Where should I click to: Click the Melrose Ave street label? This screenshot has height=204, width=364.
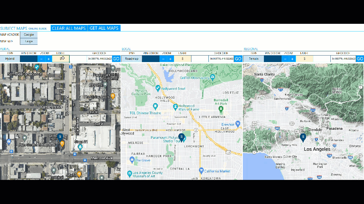(x=102, y=158)
